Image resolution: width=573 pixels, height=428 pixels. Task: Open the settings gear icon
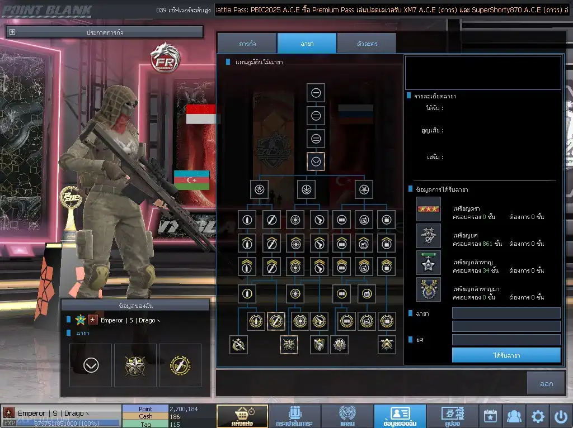pyautogui.click(x=538, y=416)
